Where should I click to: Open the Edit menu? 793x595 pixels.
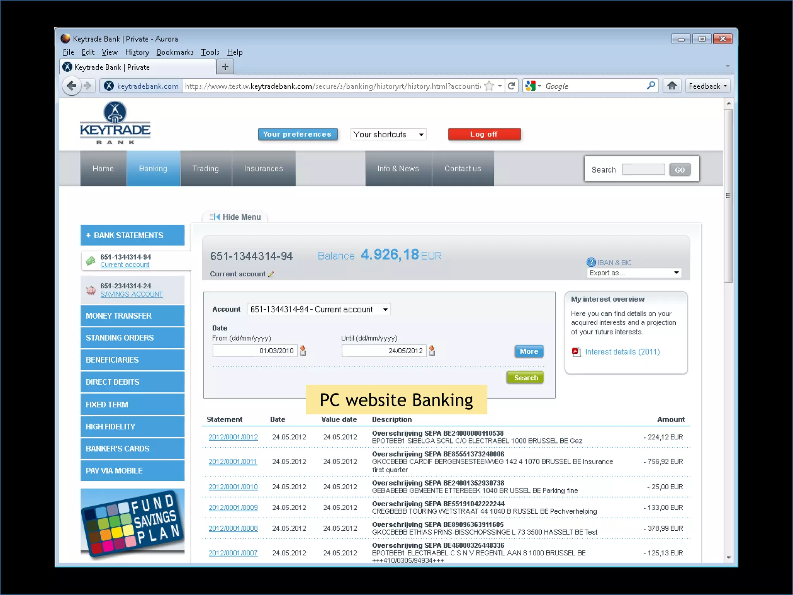coord(88,52)
